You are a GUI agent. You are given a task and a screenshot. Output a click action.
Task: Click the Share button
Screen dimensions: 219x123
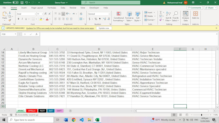pyautogui.click(x=211, y=8)
